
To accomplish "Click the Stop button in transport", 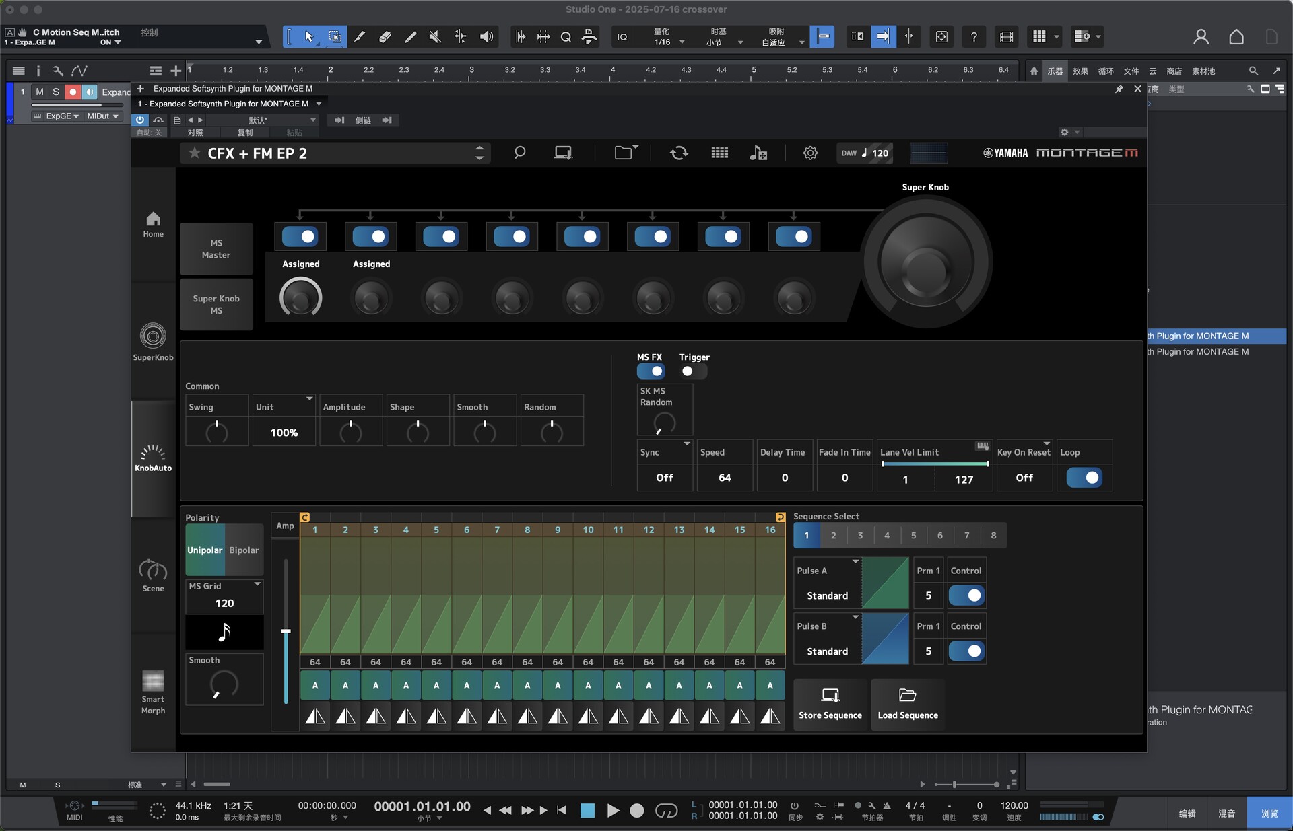I will tap(587, 811).
